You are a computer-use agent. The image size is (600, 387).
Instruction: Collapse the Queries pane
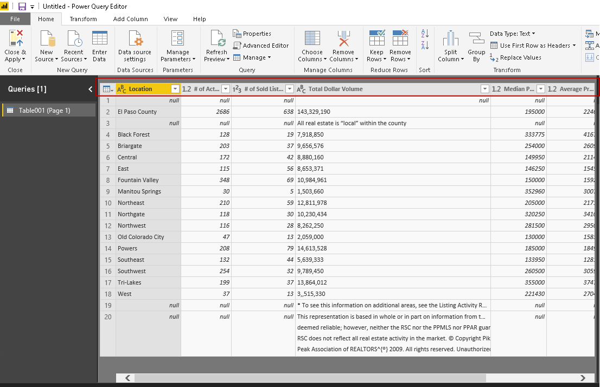(x=91, y=89)
